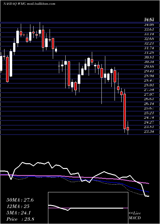Click the 24.74 price axis label
Screen dimensions: 160x224
[x=149, y=117]
